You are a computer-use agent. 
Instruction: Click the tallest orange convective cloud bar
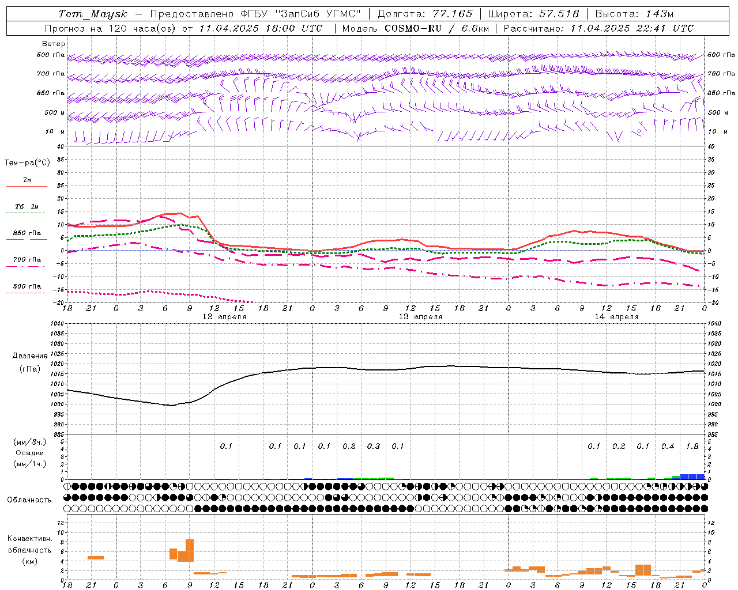190,550
